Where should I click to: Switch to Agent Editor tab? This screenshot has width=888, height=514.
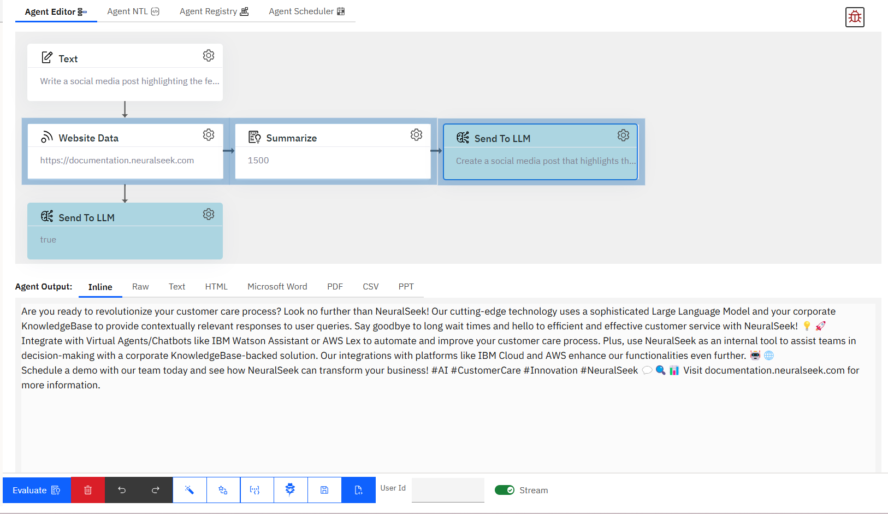point(56,11)
